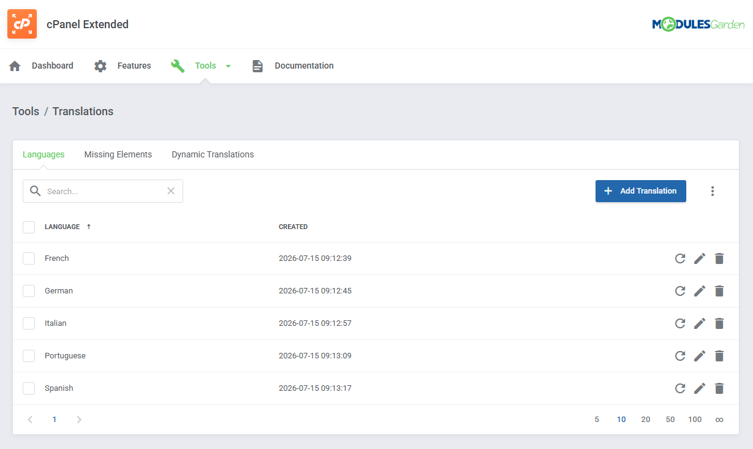Click the Portuguese language name
753x449 pixels.
[x=65, y=356]
